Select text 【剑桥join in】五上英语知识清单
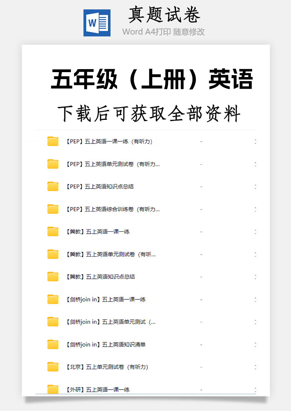The width and height of the screenshot is (291, 411). pos(106,345)
